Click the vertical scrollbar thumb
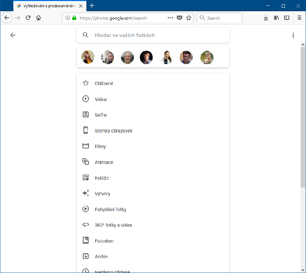 tap(303, 117)
